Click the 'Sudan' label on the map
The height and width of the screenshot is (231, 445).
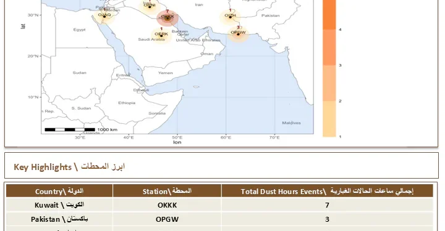click(79, 73)
